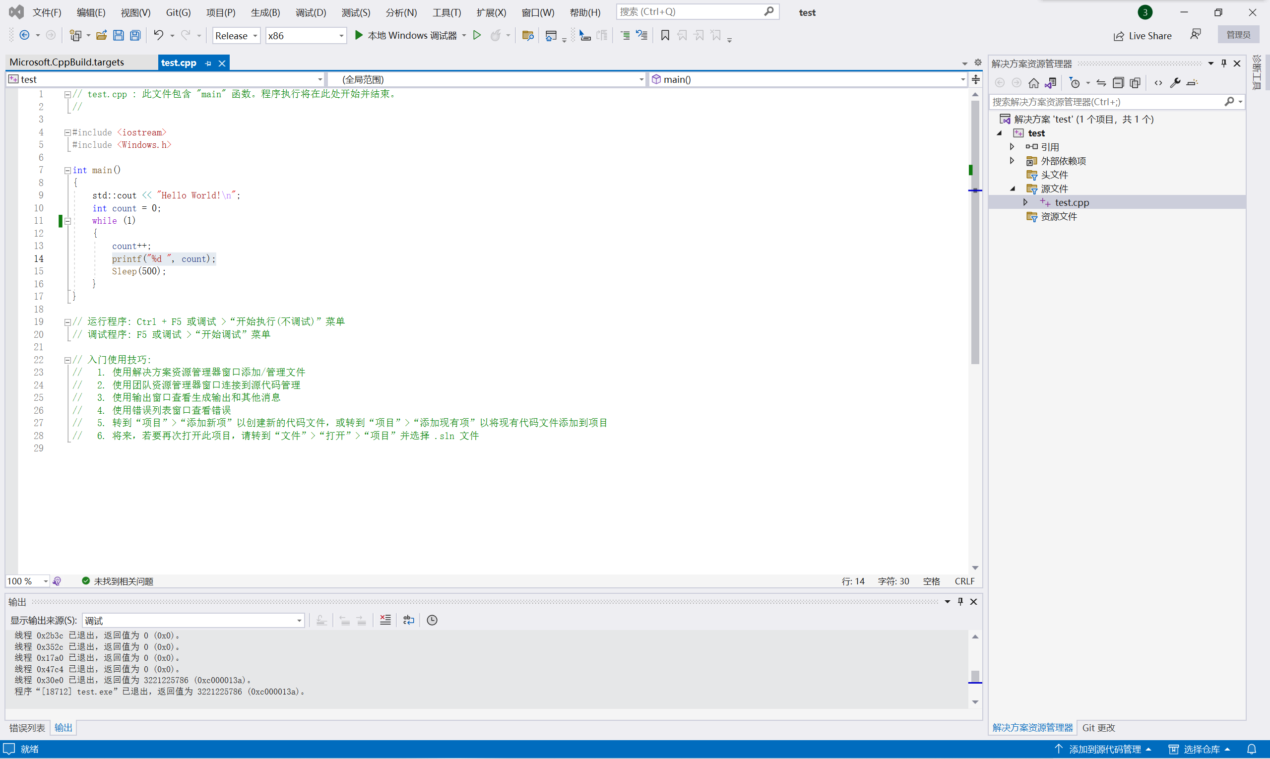Click Preview Selected Items icon
The width and height of the screenshot is (1270, 759).
click(1192, 83)
